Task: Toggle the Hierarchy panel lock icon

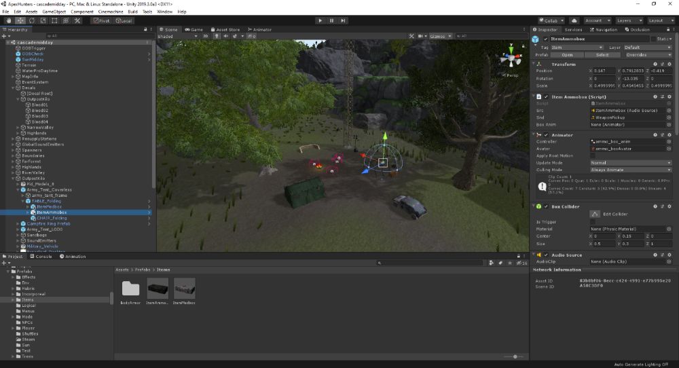Action: pos(145,29)
